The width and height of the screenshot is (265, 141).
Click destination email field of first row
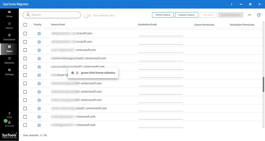[161, 33]
